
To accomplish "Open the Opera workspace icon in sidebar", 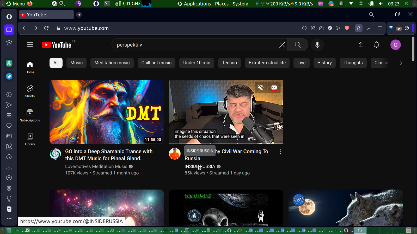I will (9, 30).
